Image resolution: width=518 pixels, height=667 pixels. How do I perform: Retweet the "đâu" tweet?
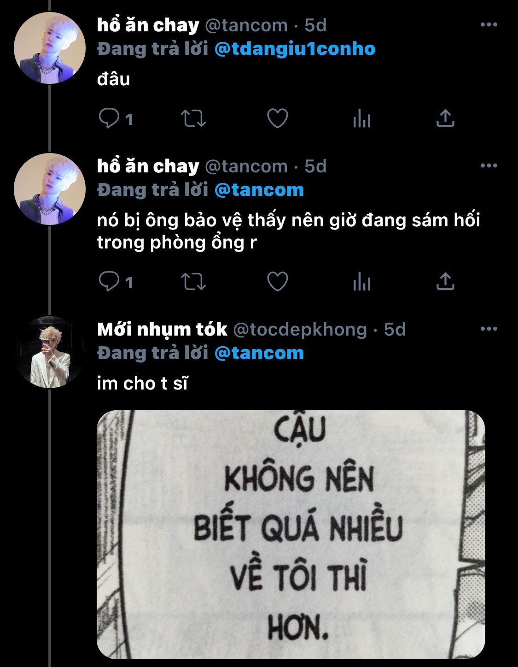(193, 118)
